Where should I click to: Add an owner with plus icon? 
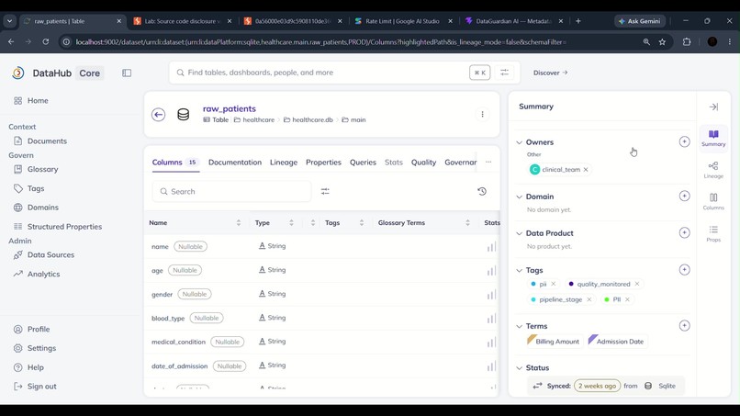click(x=684, y=141)
